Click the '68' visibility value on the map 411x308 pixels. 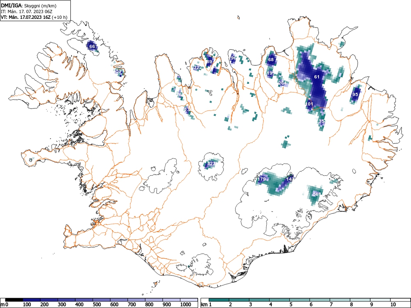click(x=271, y=60)
